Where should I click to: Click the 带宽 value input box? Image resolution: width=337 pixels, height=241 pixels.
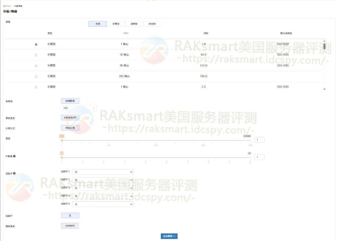pyautogui.click(x=259, y=140)
